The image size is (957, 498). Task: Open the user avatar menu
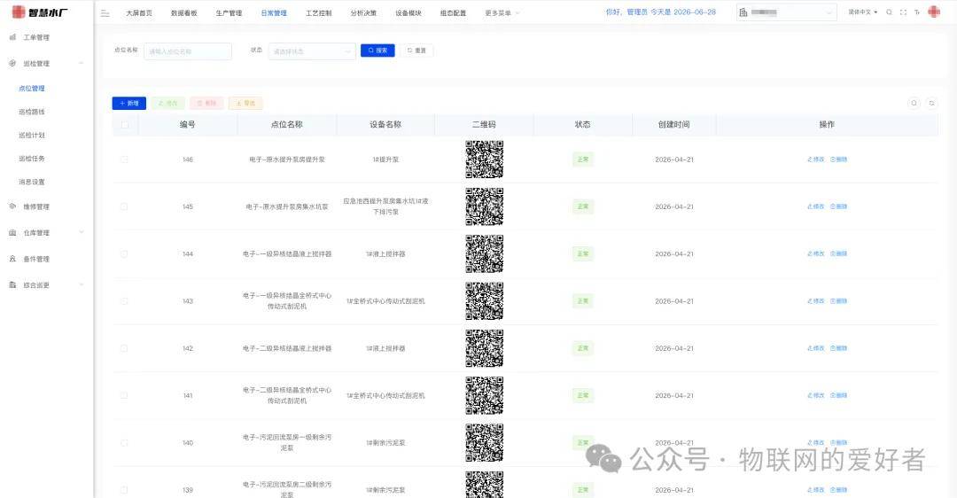[x=934, y=12]
